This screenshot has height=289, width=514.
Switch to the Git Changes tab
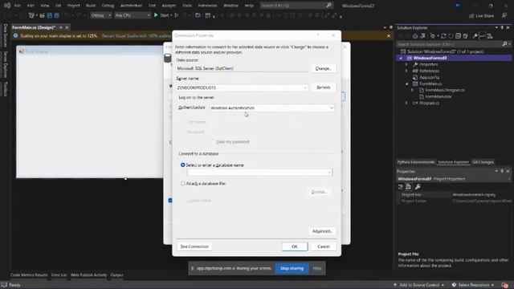click(x=483, y=162)
